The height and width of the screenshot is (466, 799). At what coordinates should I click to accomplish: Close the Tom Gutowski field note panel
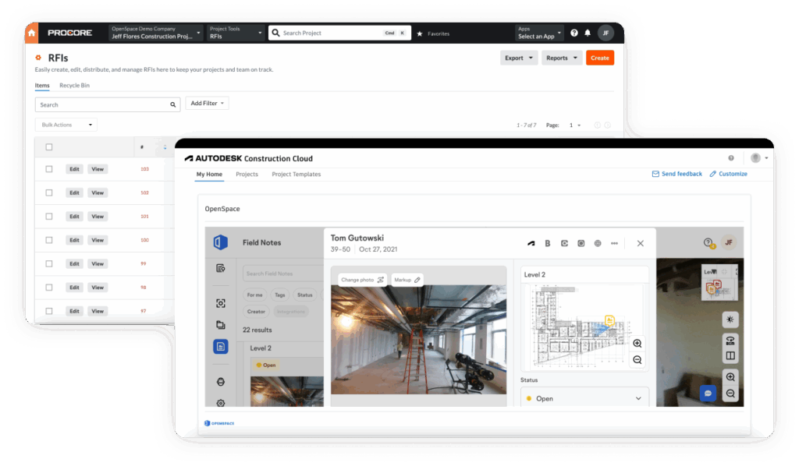pos(640,243)
